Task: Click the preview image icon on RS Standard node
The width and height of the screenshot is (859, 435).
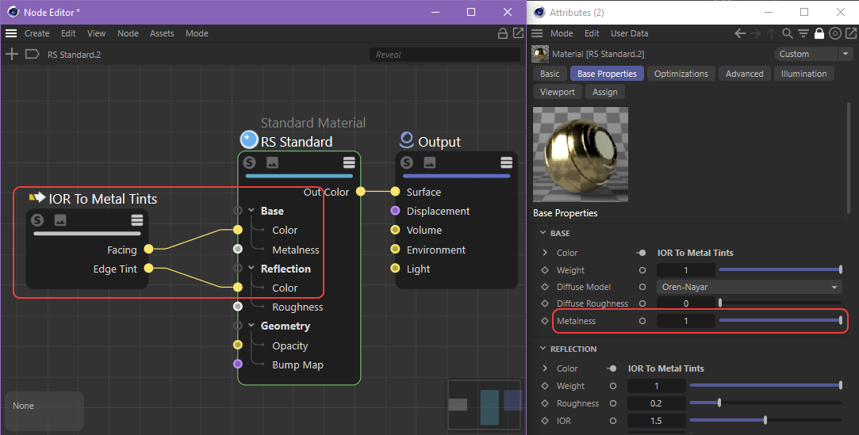Action: pyautogui.click(x=272, y=162)
